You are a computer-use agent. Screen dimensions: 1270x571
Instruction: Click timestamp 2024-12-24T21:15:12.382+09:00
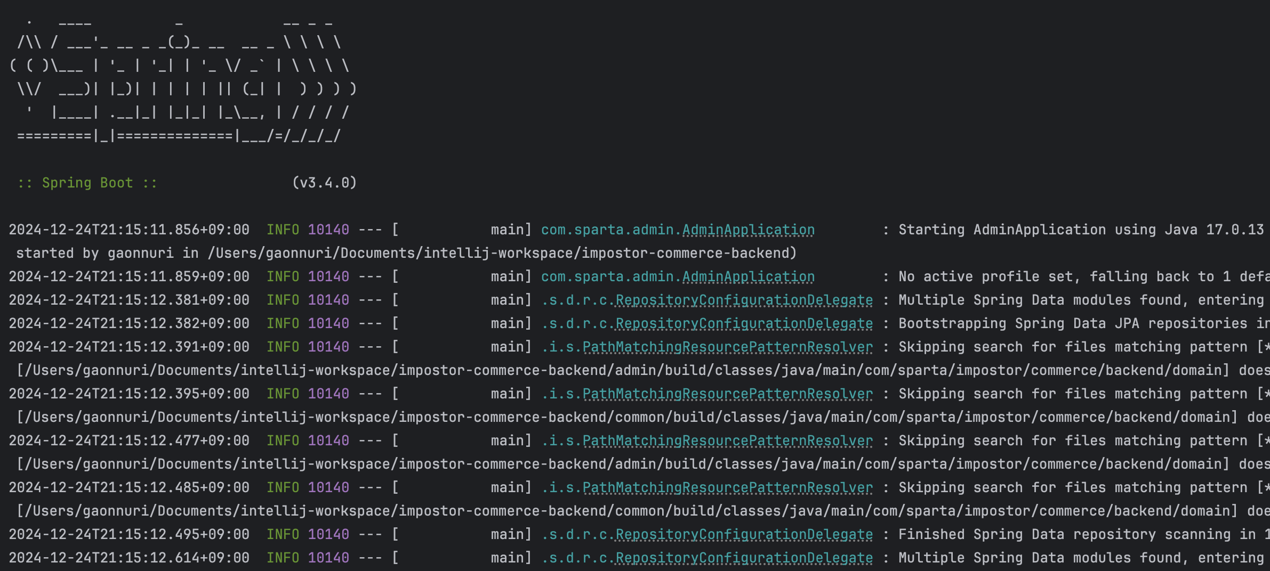(129, 323)
